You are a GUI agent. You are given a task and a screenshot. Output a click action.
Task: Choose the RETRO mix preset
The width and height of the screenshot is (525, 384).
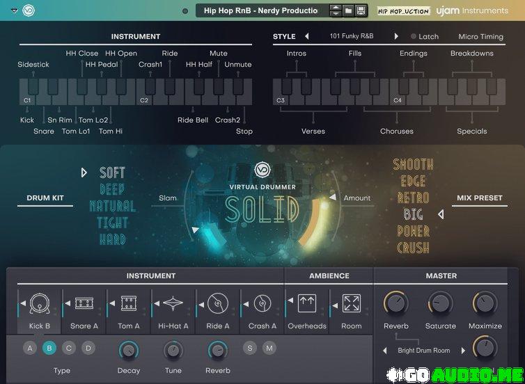point(413,198)
